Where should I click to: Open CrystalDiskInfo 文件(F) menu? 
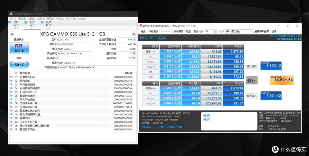tap(13, 19)
